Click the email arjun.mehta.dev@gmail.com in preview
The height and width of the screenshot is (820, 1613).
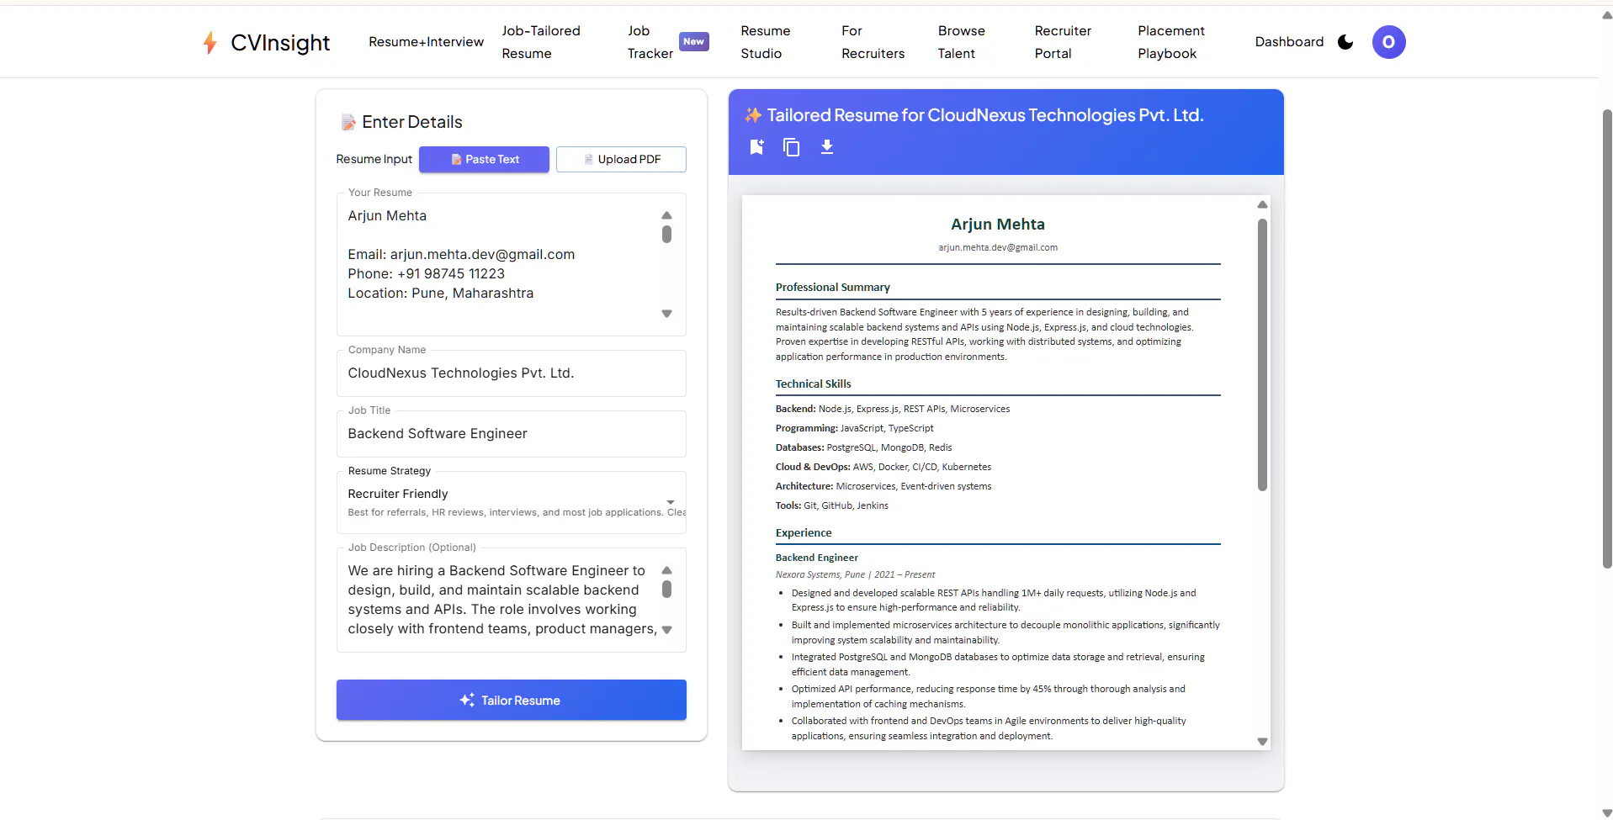point(998,247)
